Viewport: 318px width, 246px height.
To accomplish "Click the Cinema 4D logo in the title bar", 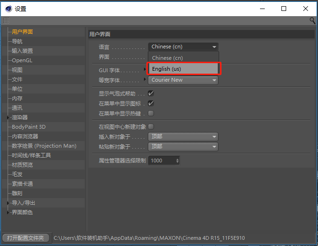I will 8,9.
